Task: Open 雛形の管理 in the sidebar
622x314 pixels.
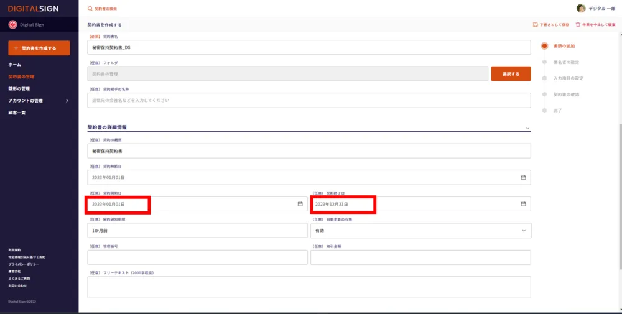Action: point(19,88)
